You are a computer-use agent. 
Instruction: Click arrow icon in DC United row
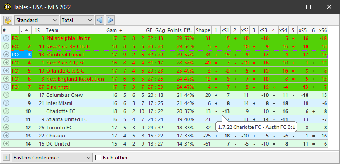[x=6, y=144]
